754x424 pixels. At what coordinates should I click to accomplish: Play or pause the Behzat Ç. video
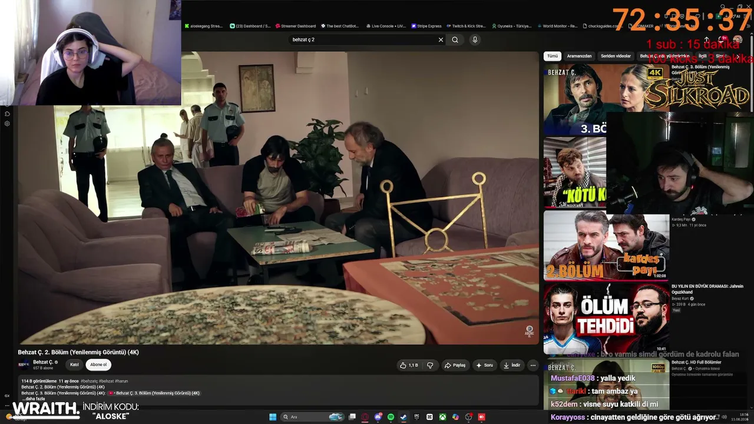click(x=279, y=197)
